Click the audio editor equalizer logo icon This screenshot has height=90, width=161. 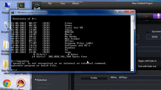tap(37, 6)
